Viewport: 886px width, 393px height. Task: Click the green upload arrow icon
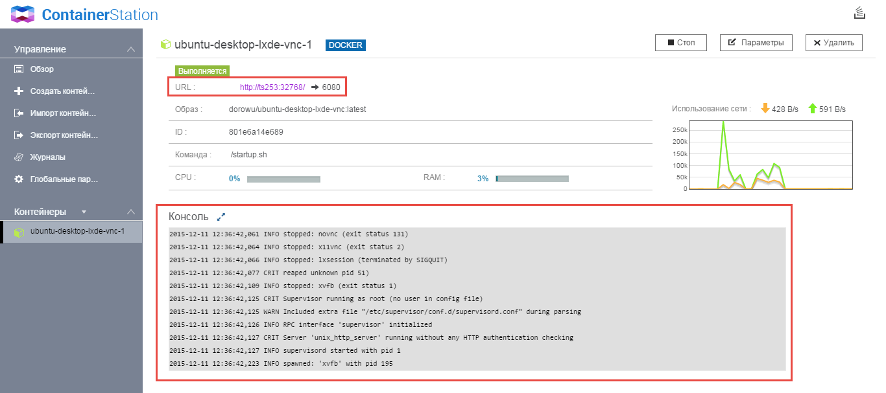(812, 108)
